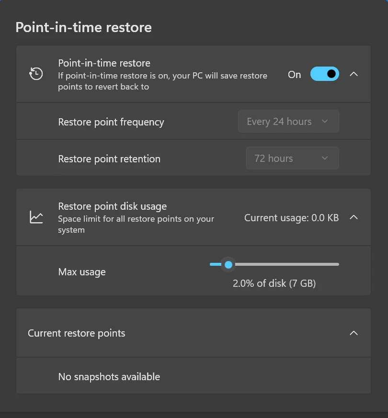The image size is (388, 418).
Task: Click the point-in-time restore clock icon
Action: point(36,74)
